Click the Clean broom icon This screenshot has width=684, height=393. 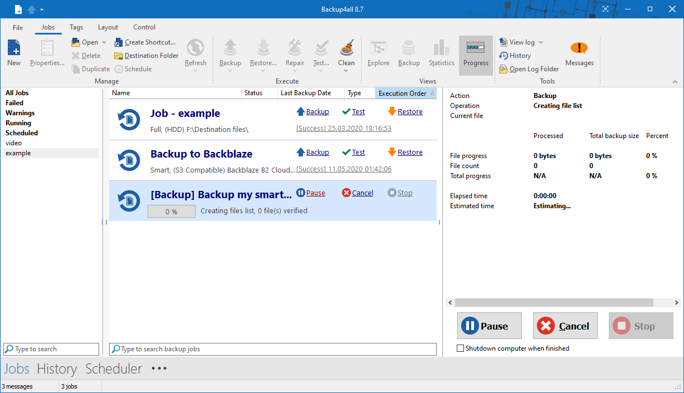[x=346, y=47]
